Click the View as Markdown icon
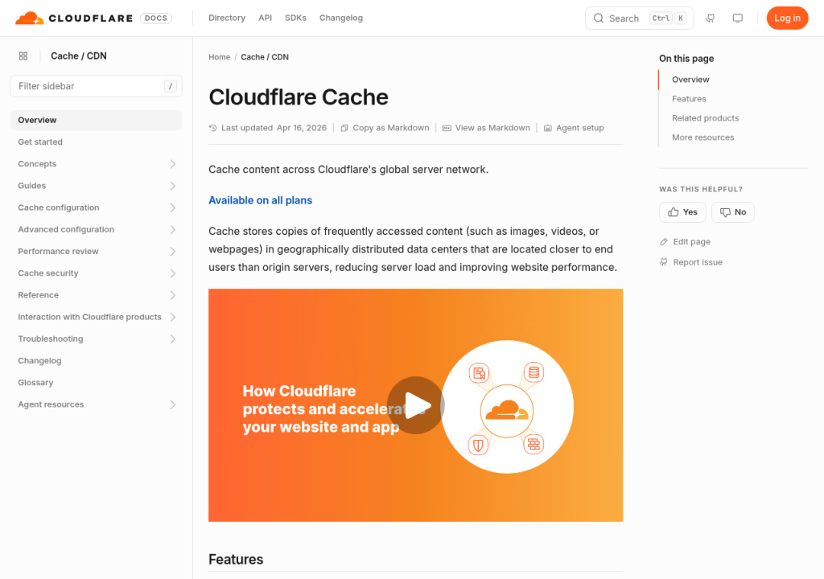 (447, 128)
